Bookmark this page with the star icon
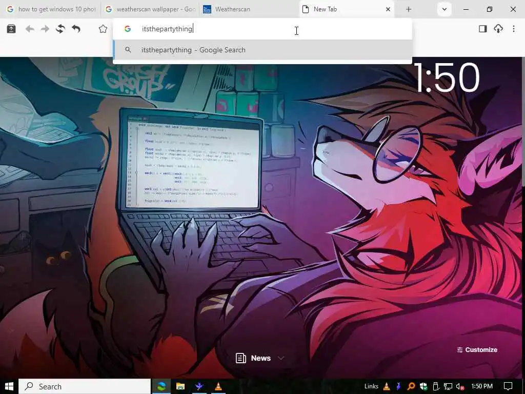Screen dimensions: 525x394 (103, 29)
